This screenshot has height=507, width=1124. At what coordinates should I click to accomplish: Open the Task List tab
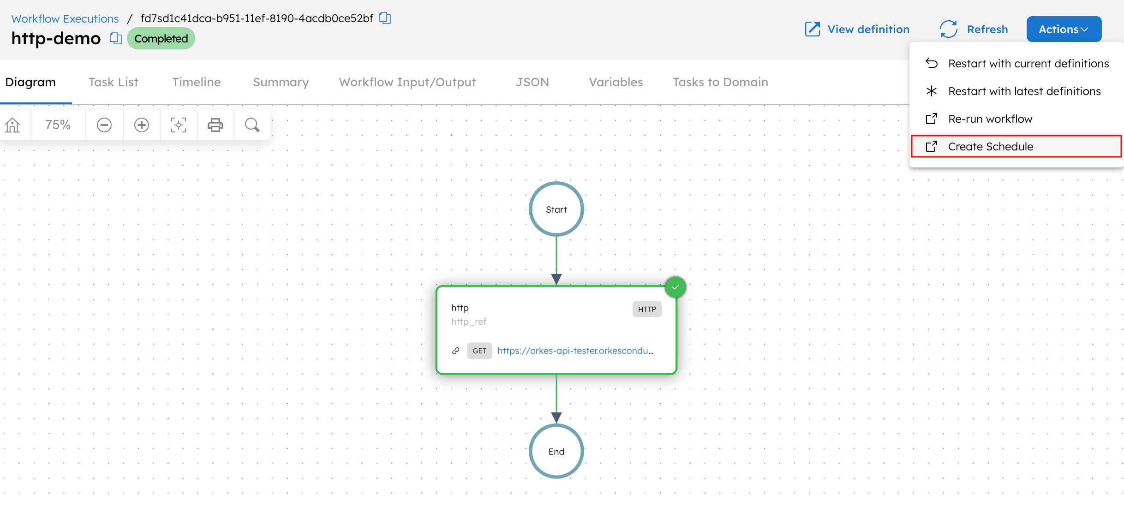[x=114, y=82]
